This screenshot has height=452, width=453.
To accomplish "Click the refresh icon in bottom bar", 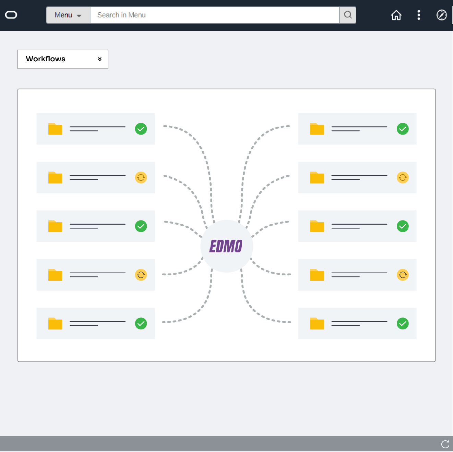I will 445,444.
